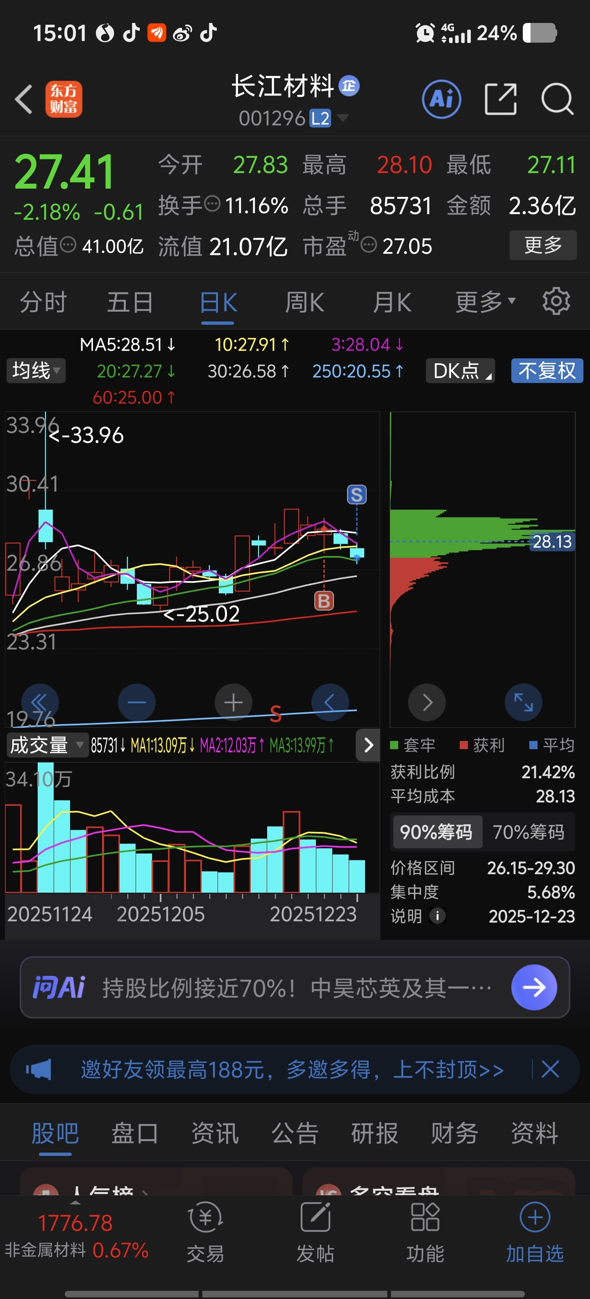
Task: Select 日K tab
Action: coord(218,301)
